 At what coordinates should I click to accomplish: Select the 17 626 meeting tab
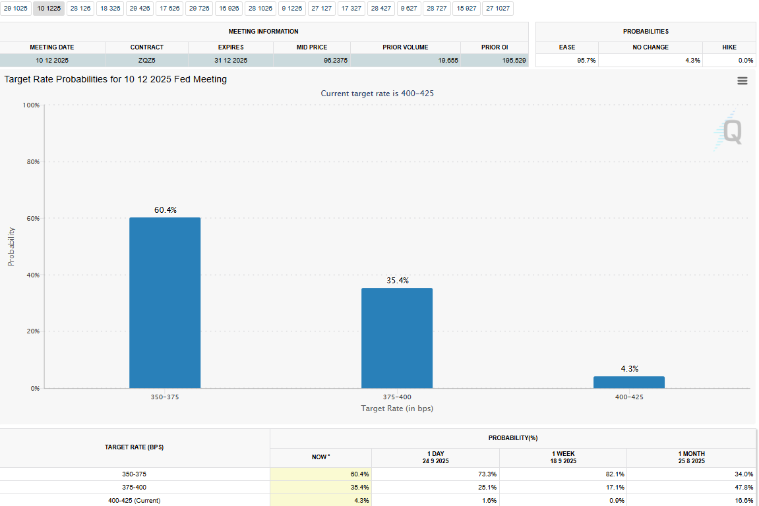pos(169,9)
